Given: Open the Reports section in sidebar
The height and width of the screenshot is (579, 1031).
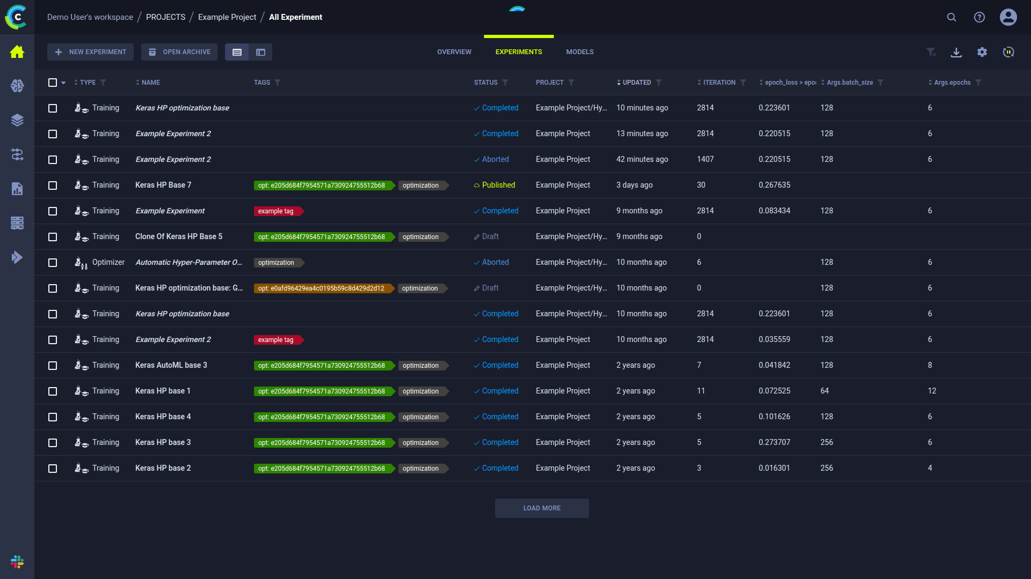Looking at the screenshot, I should (17, 189).
